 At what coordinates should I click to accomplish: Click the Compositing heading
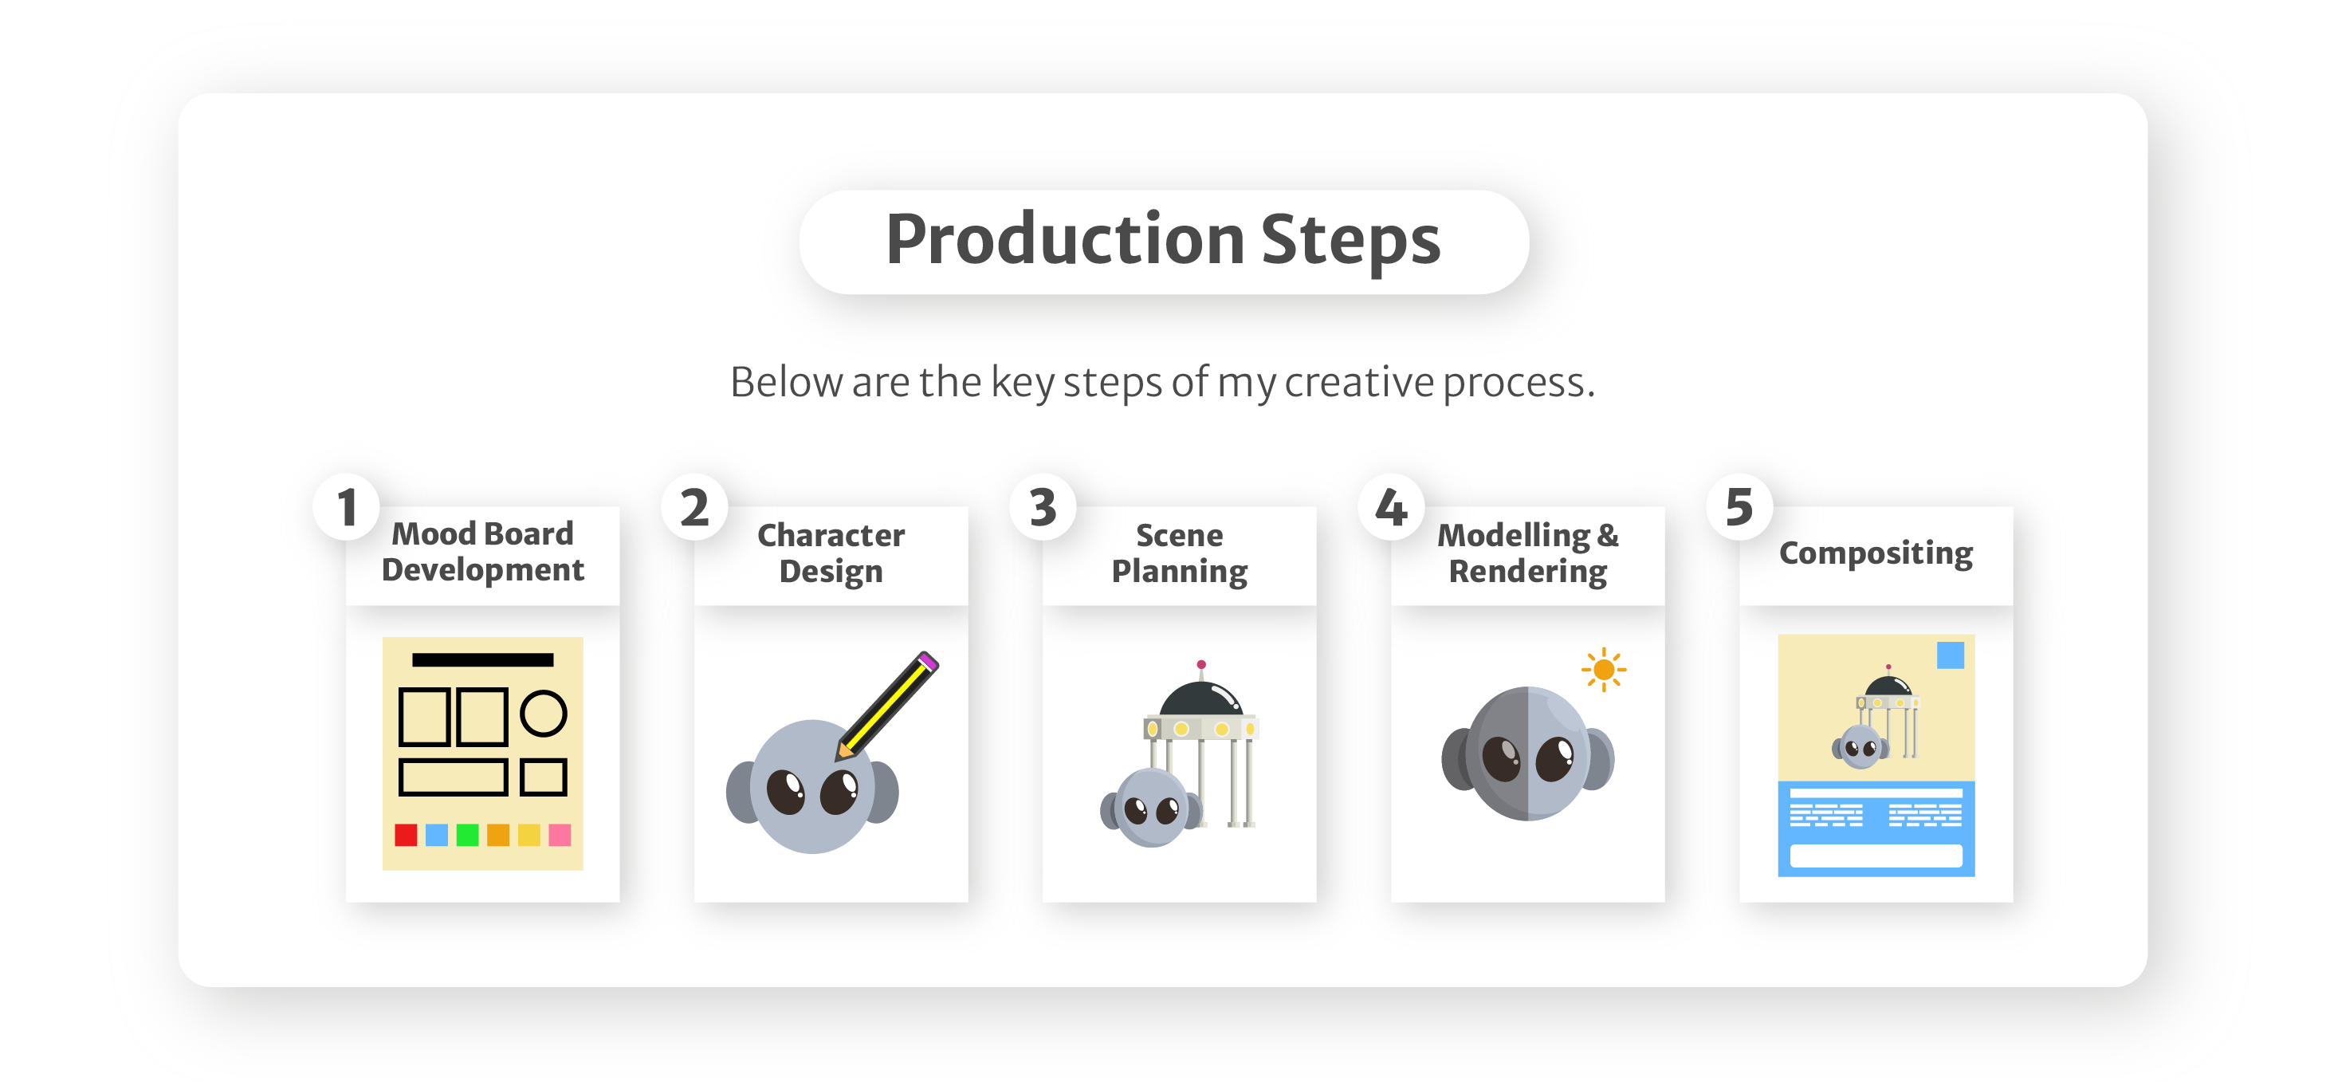pyautogui.click(x=1876, y=553)
